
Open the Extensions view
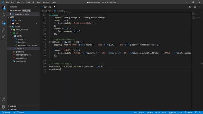tap(3, 37)
